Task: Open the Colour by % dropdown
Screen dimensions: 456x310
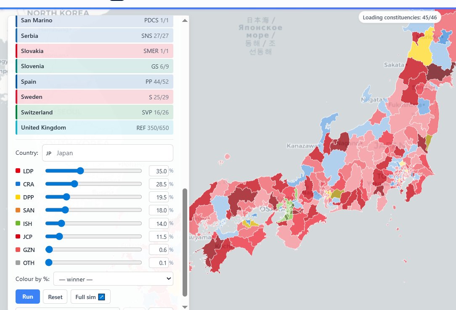Action: (x=114, y=279)
